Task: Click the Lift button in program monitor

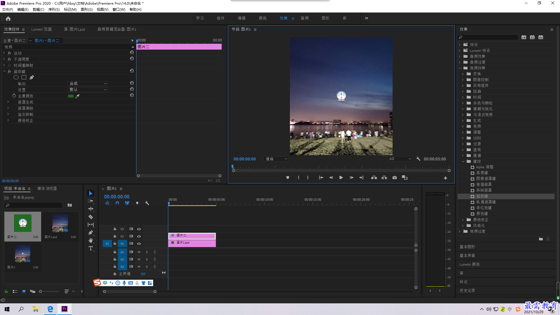Action: [x=374, y=178]
